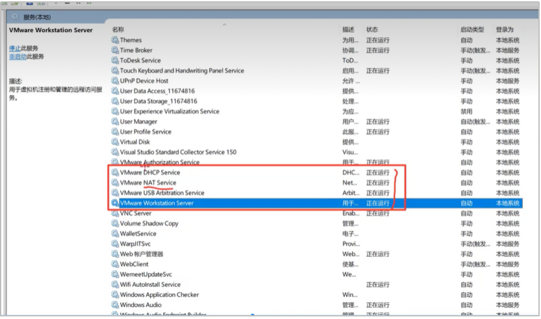Click the 描述 column header
The width and height of the screenshot is (541, 319).
348,30
